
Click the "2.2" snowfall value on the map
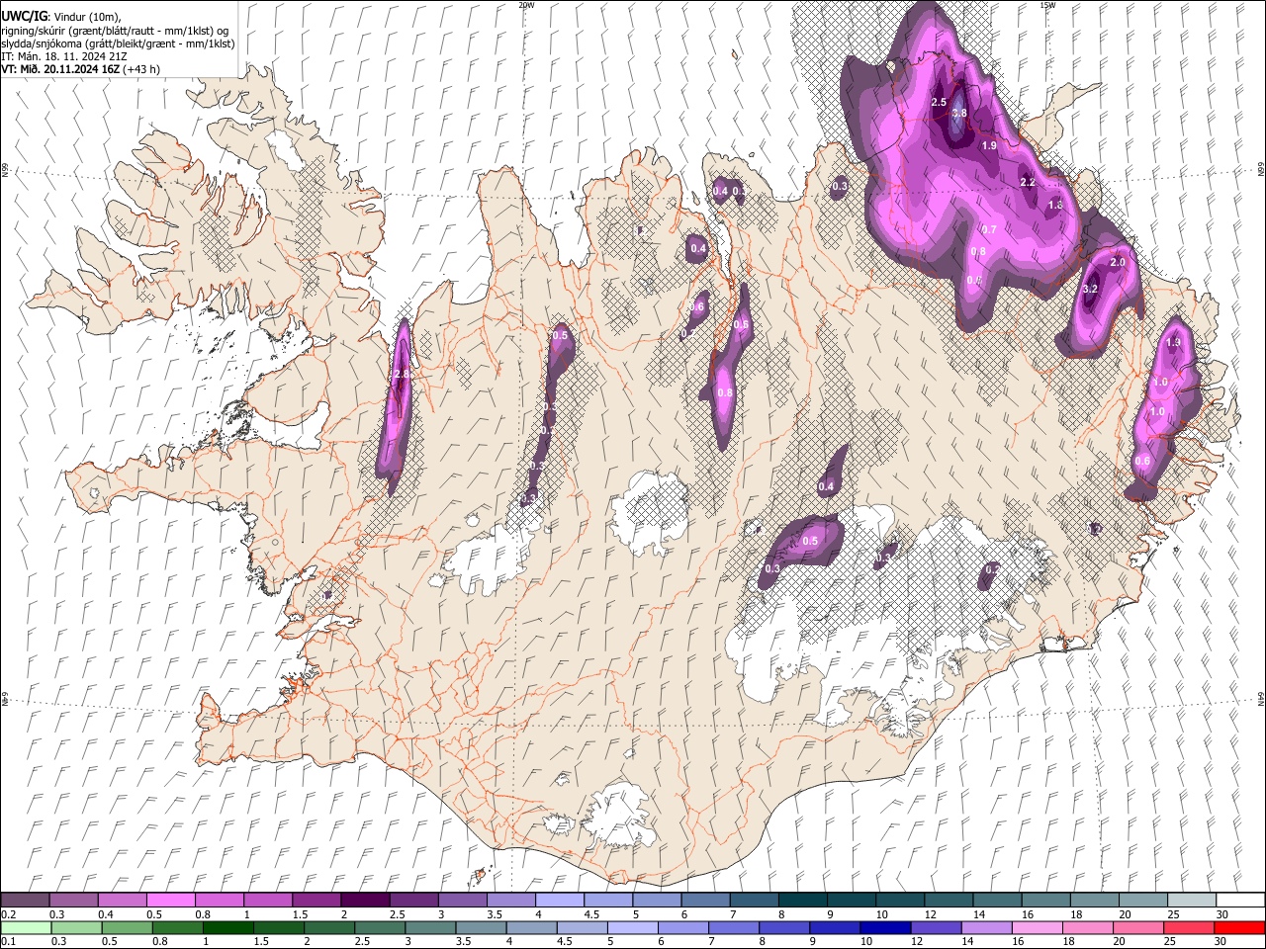pyautogui.click(x=1027, y=182)
